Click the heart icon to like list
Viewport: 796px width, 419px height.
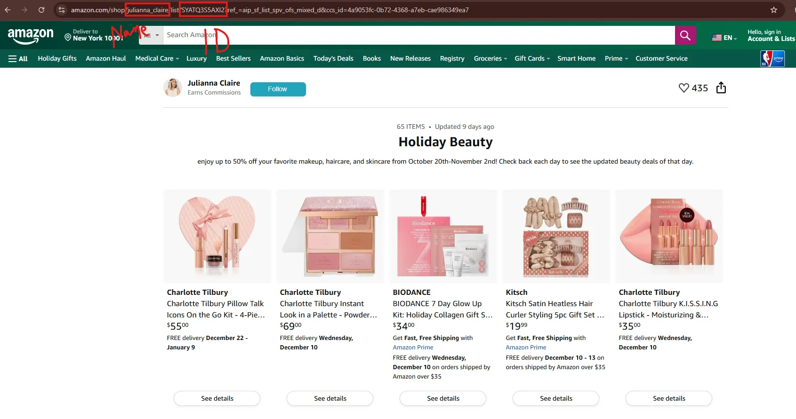click(x=683, y=88)
